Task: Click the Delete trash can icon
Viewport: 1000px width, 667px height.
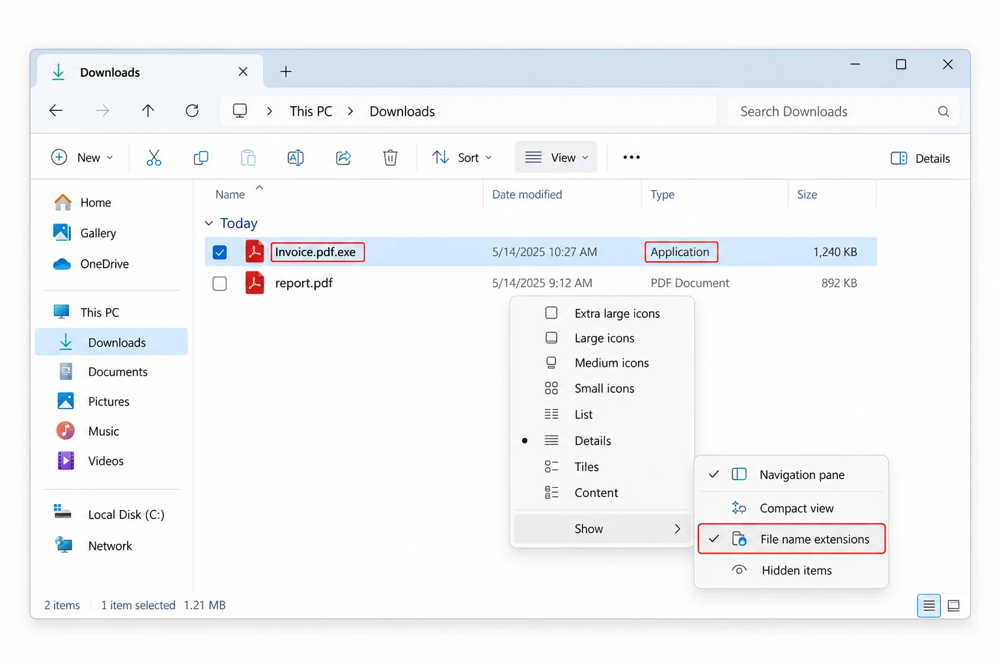Action: click(390, 158)
